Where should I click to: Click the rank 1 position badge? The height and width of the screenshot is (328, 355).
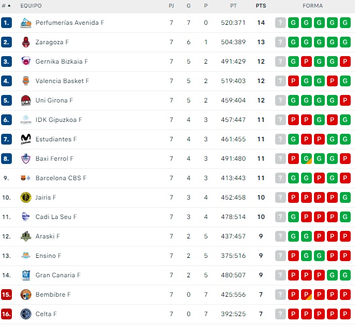click(6, 23)
